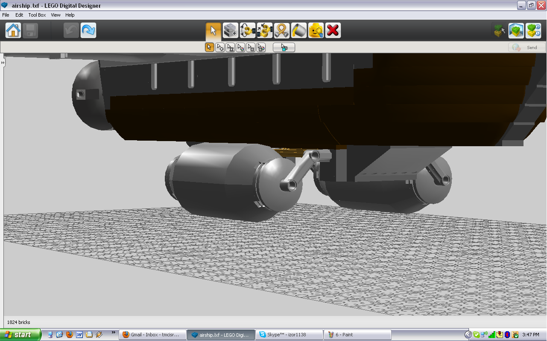Screen dimensions: 547x341
Task: Open the Edit menu
Action: [x=19, y=15]
